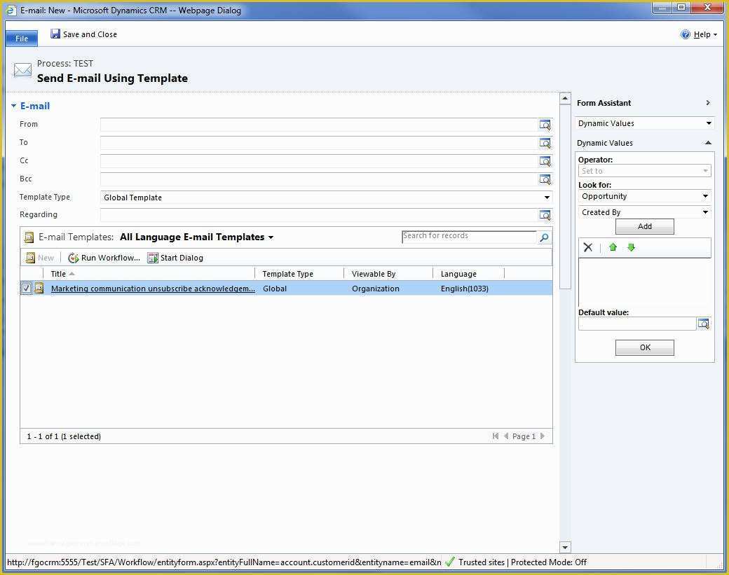This screenshot has width=729, height=575.
Task: Click the scrollbar up arrow
Action: [x=565, y=98]
